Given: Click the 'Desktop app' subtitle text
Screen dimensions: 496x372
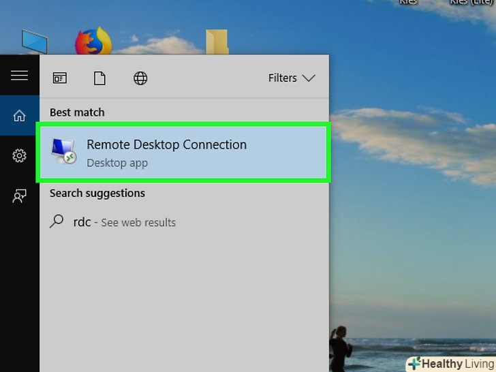Looking at the screenshot, I should pos(117,164).
